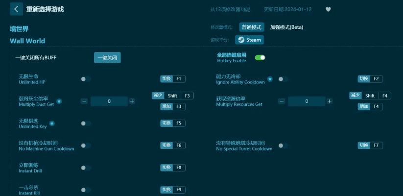Click the 重新选择游戏 title text
The width and height of the screenshot is (403, 196).
(x=45, y=9)
